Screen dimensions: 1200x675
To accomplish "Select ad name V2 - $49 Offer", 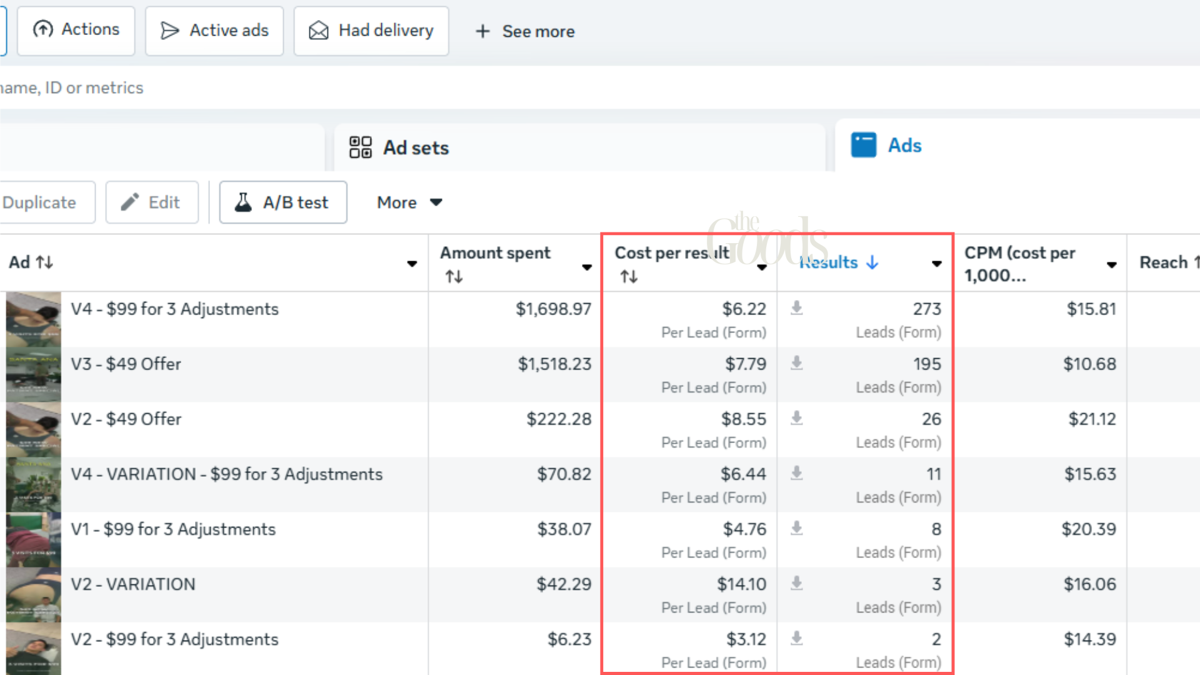I will tap(126, 419).
